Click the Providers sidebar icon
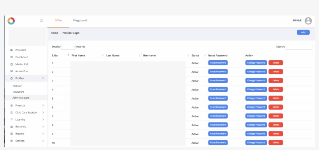This screenshot has height=150, width=319. pos(12,50)
